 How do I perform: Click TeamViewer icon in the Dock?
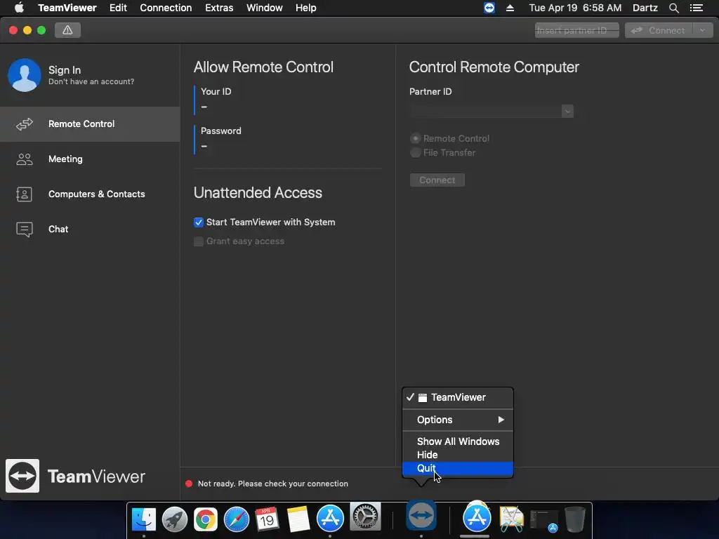(x=421, y=516)
